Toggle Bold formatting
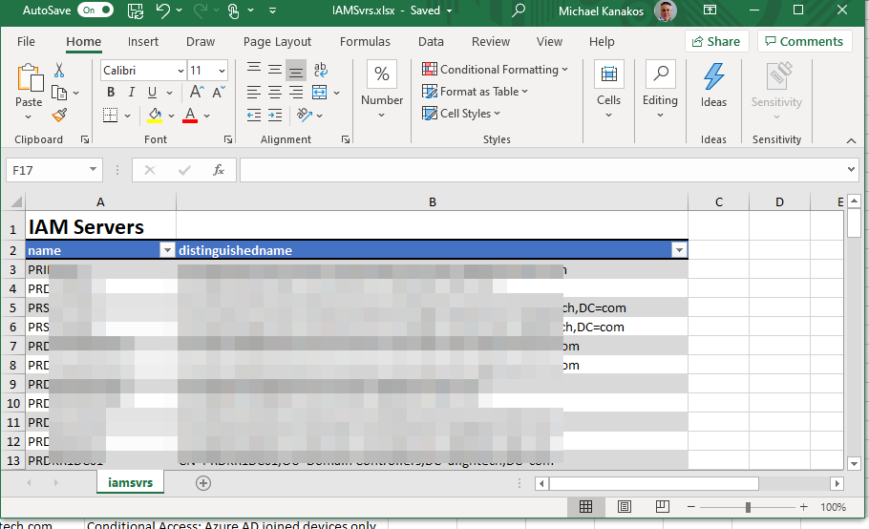869x529 pixels. [111, 93]
